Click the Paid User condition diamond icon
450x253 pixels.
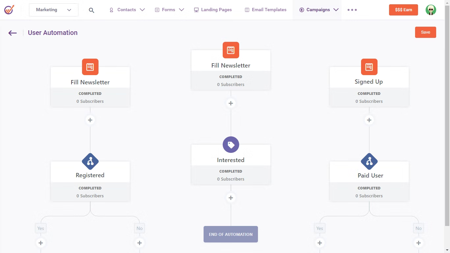[369, 161]
